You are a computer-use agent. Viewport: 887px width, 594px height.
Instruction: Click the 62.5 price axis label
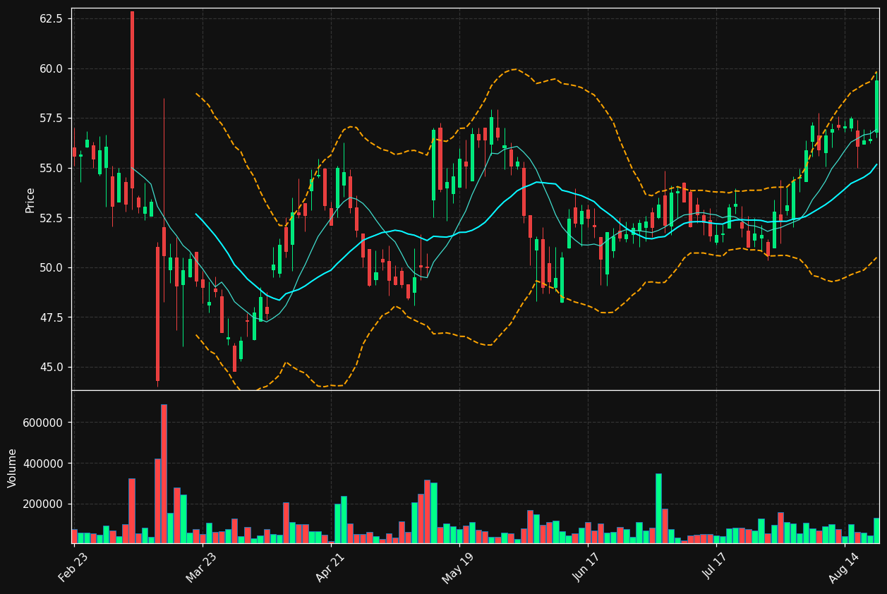(52, 18)
